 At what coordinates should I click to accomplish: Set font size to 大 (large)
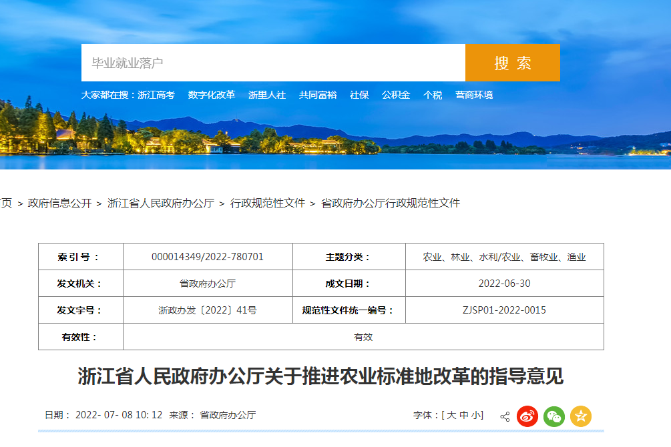pos(451,415)
